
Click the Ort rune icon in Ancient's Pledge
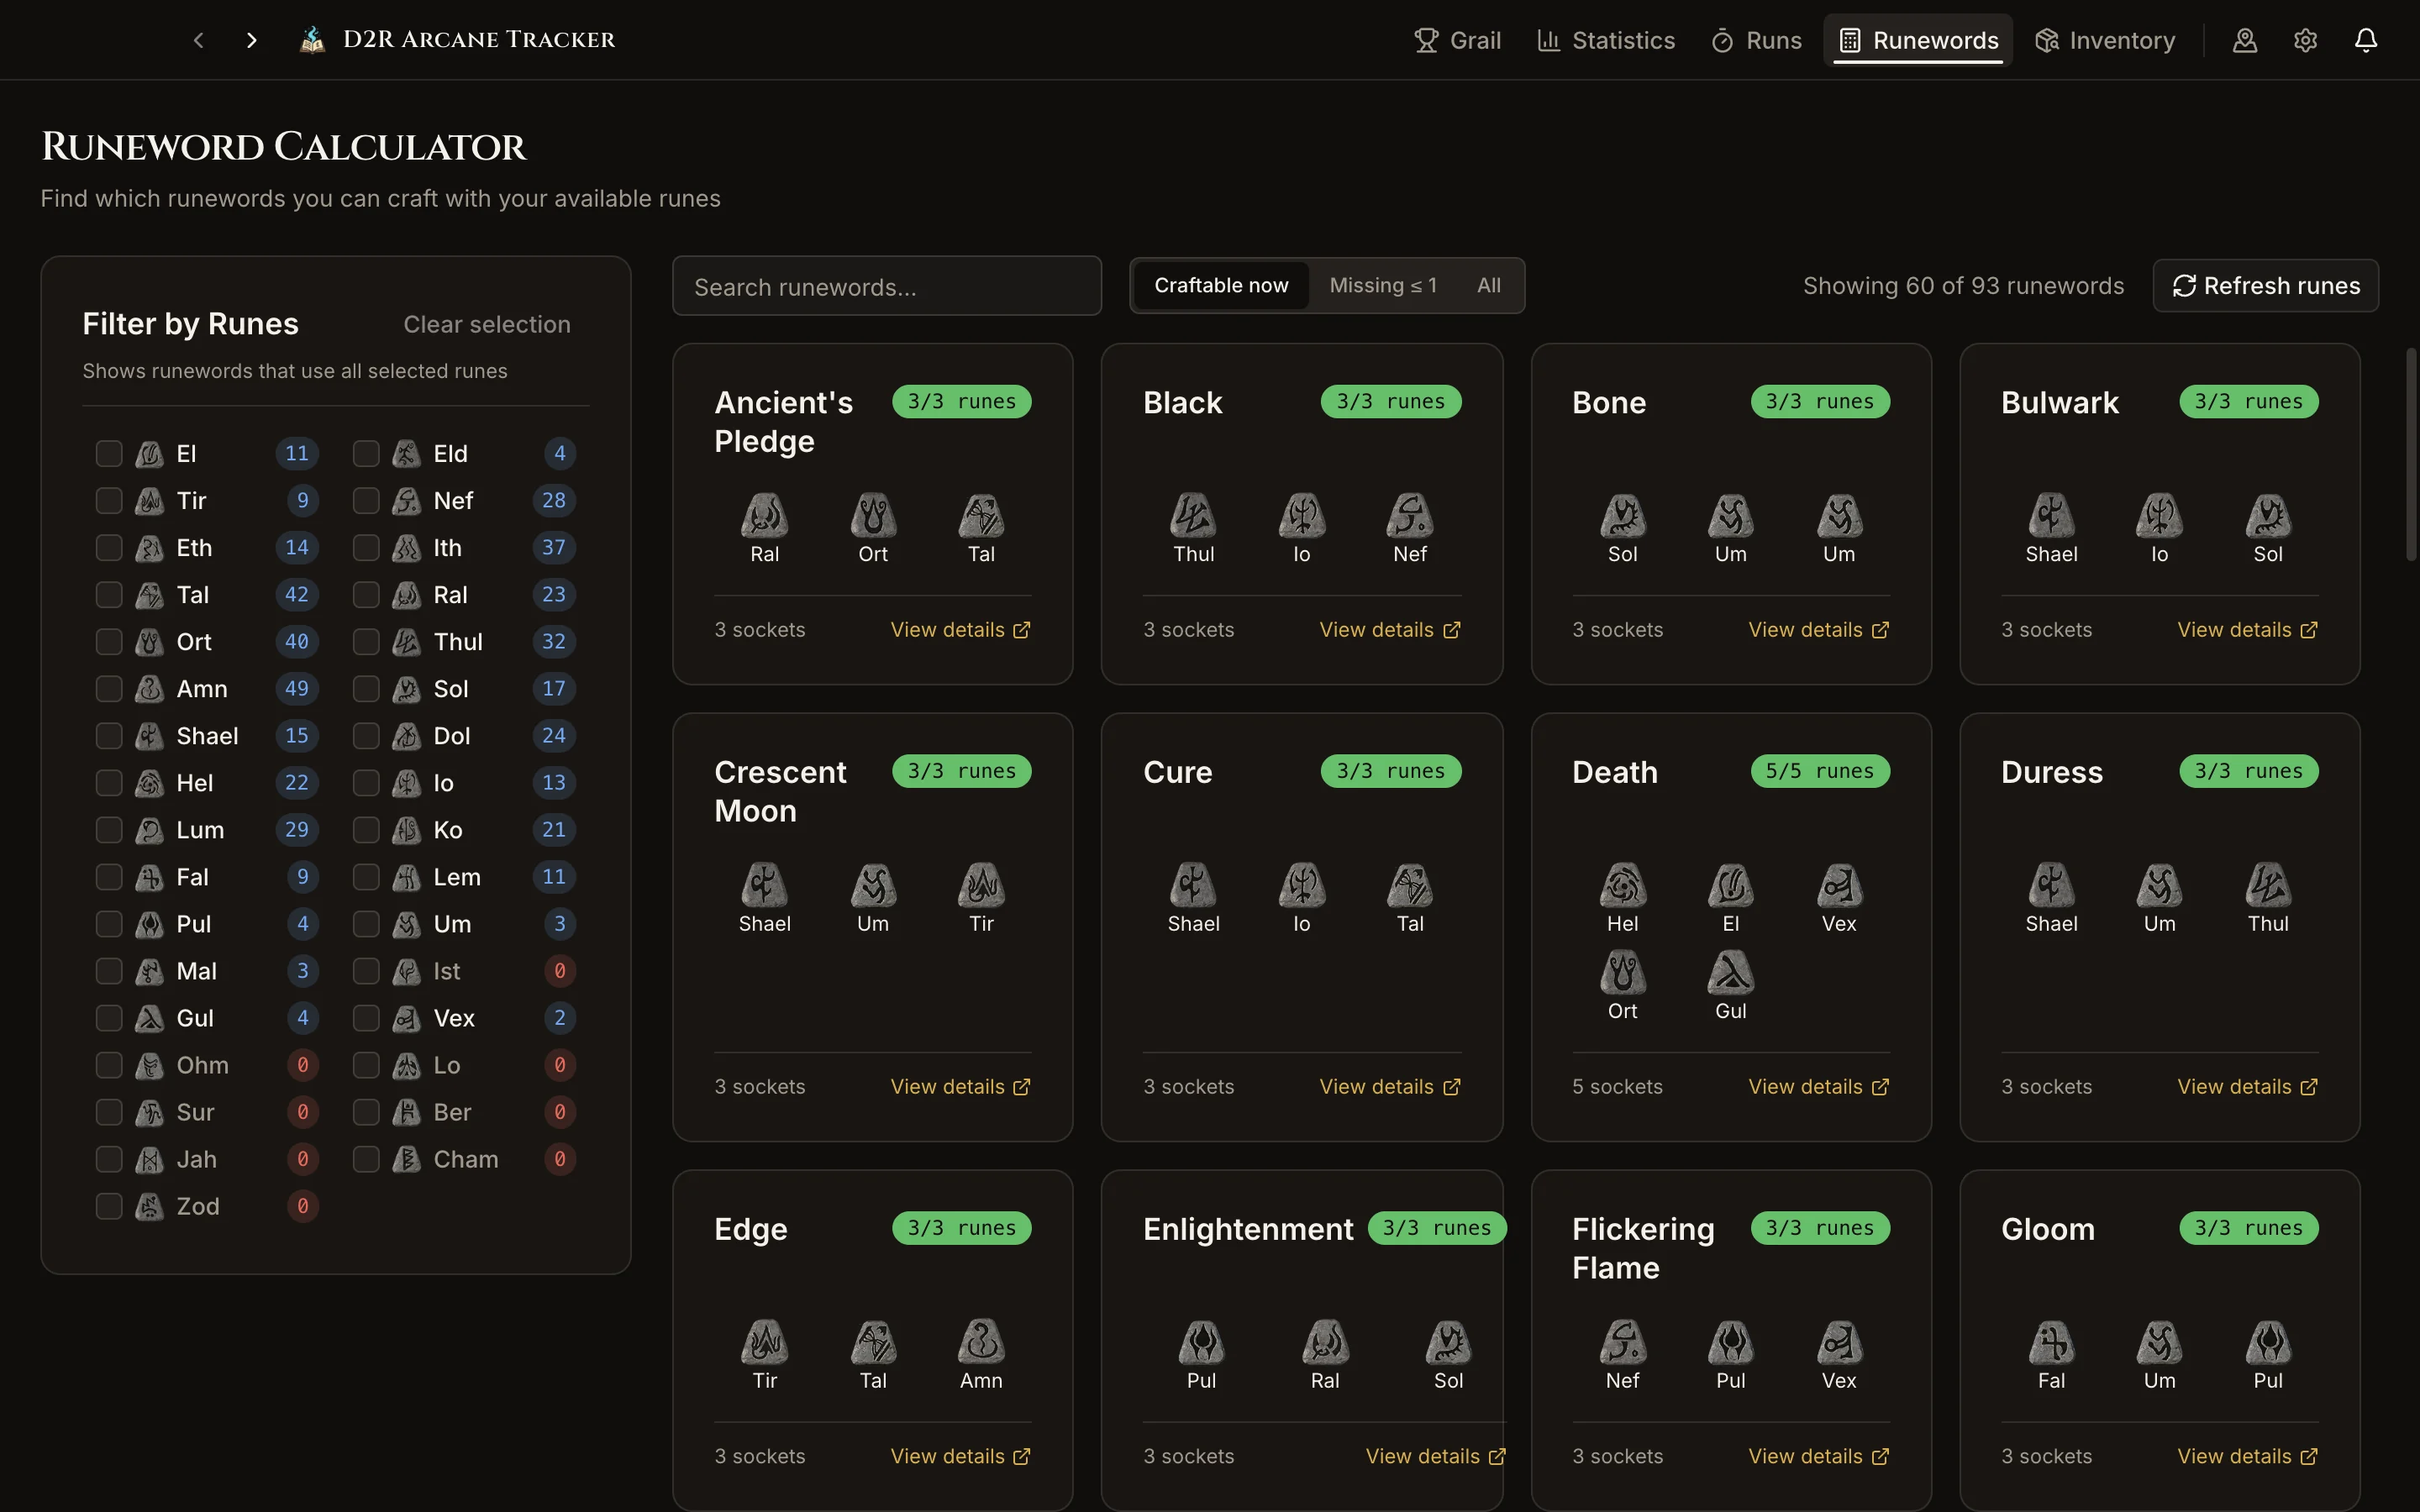coord(873,515)
